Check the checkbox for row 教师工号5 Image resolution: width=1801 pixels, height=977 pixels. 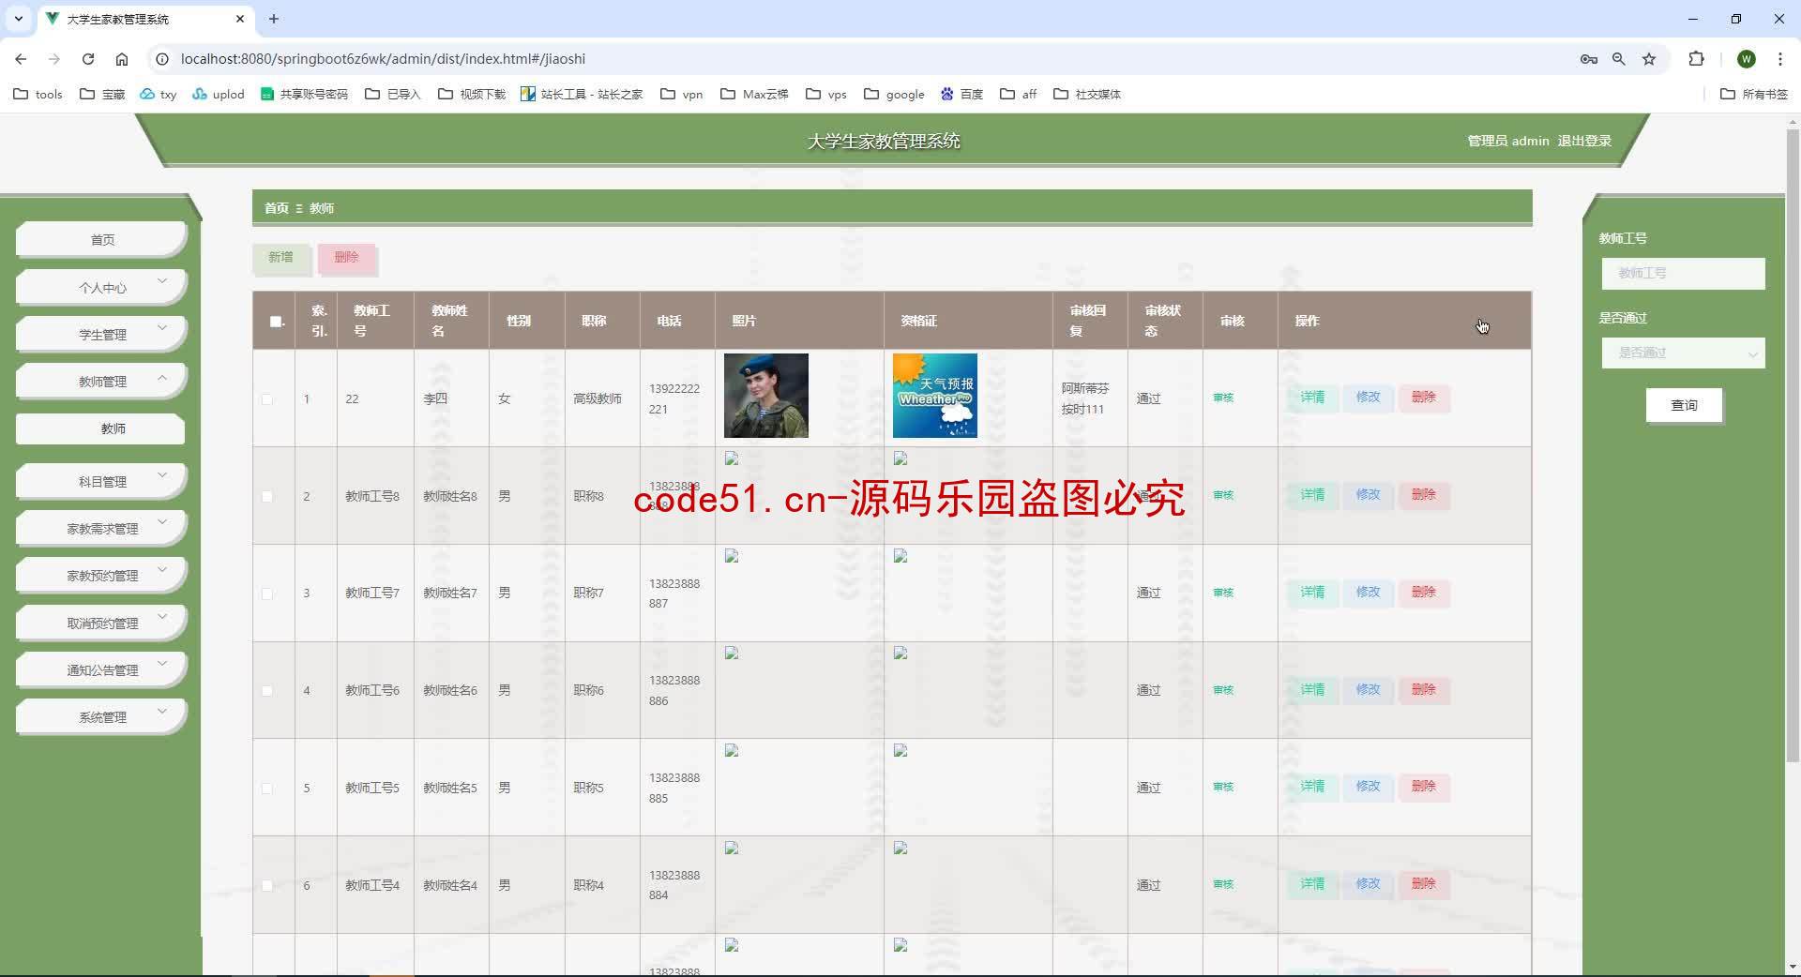click(266, 789)
